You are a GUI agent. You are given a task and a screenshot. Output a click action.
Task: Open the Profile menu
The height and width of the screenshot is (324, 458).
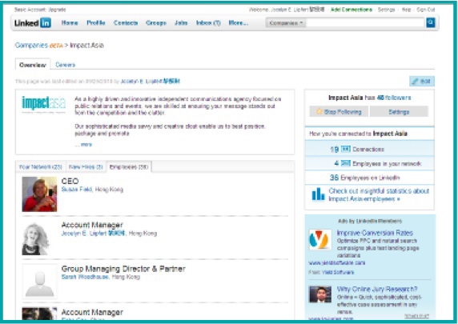[96, 22]
